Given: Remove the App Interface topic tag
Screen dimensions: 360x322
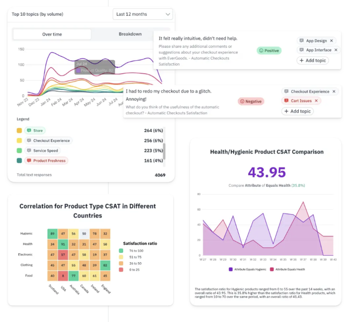Looking at the screenshot, I should [336, 50].
